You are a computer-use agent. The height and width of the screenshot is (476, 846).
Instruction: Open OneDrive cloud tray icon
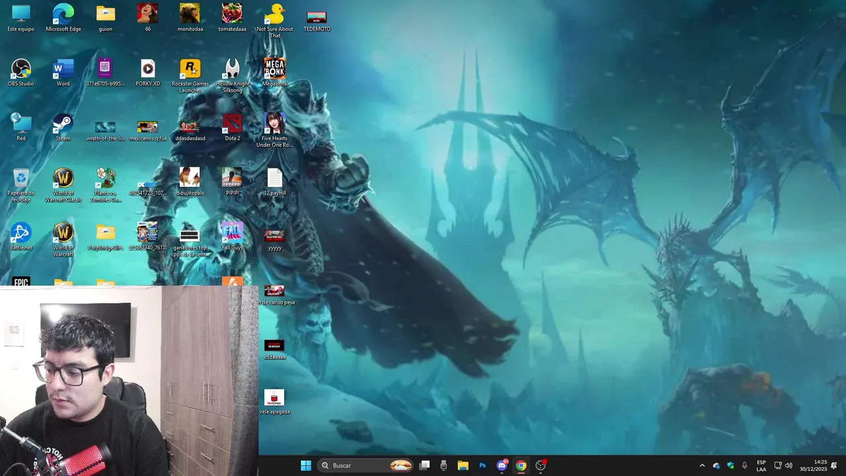pos(716,465)
